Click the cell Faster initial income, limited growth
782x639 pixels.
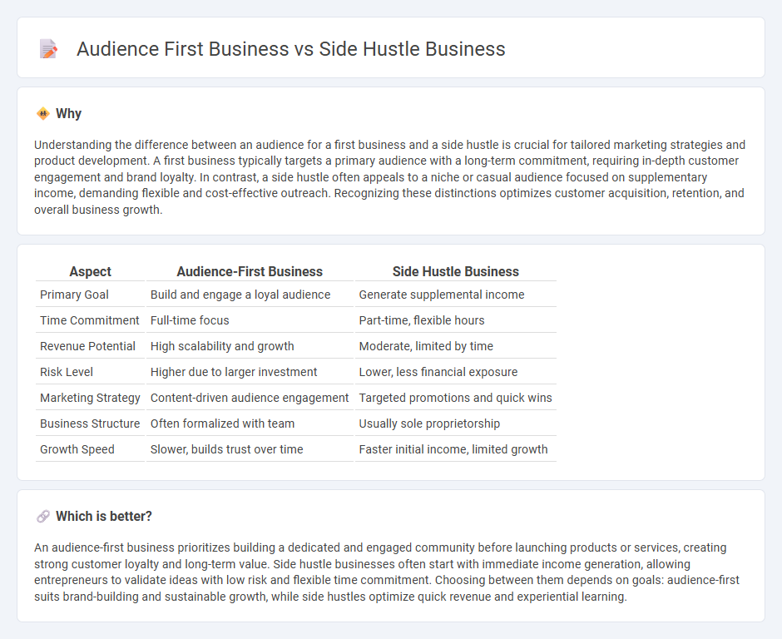tap(455, 449)
